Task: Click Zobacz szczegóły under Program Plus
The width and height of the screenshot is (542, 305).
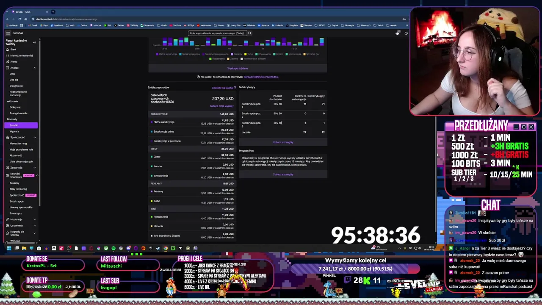Action: click(x=283, y=175)
